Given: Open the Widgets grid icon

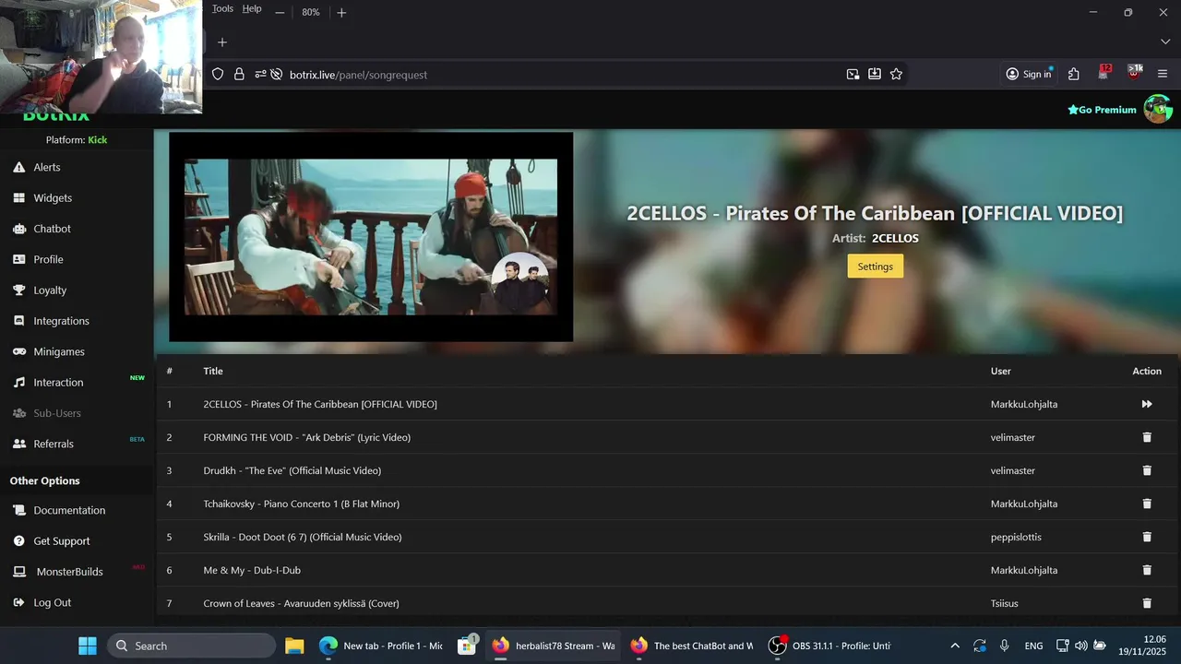Looking at the screenshot, I should point(18,197).
